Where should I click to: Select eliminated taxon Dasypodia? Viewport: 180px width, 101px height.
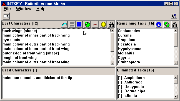pos(146,87)
